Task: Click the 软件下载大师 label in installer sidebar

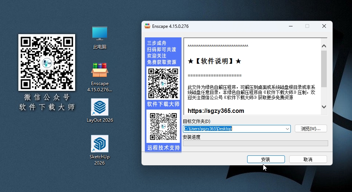Action: coord(163,104)
